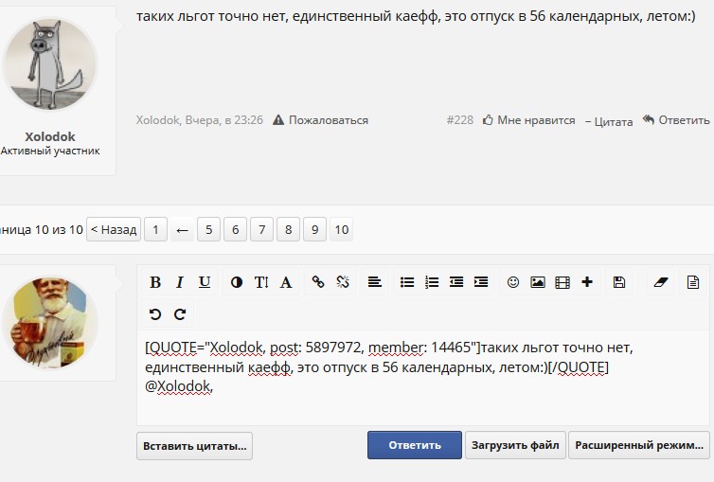Viewport: 714px width, 482px height.
Task: Insert a numbered list
Action: coord(432,282)
